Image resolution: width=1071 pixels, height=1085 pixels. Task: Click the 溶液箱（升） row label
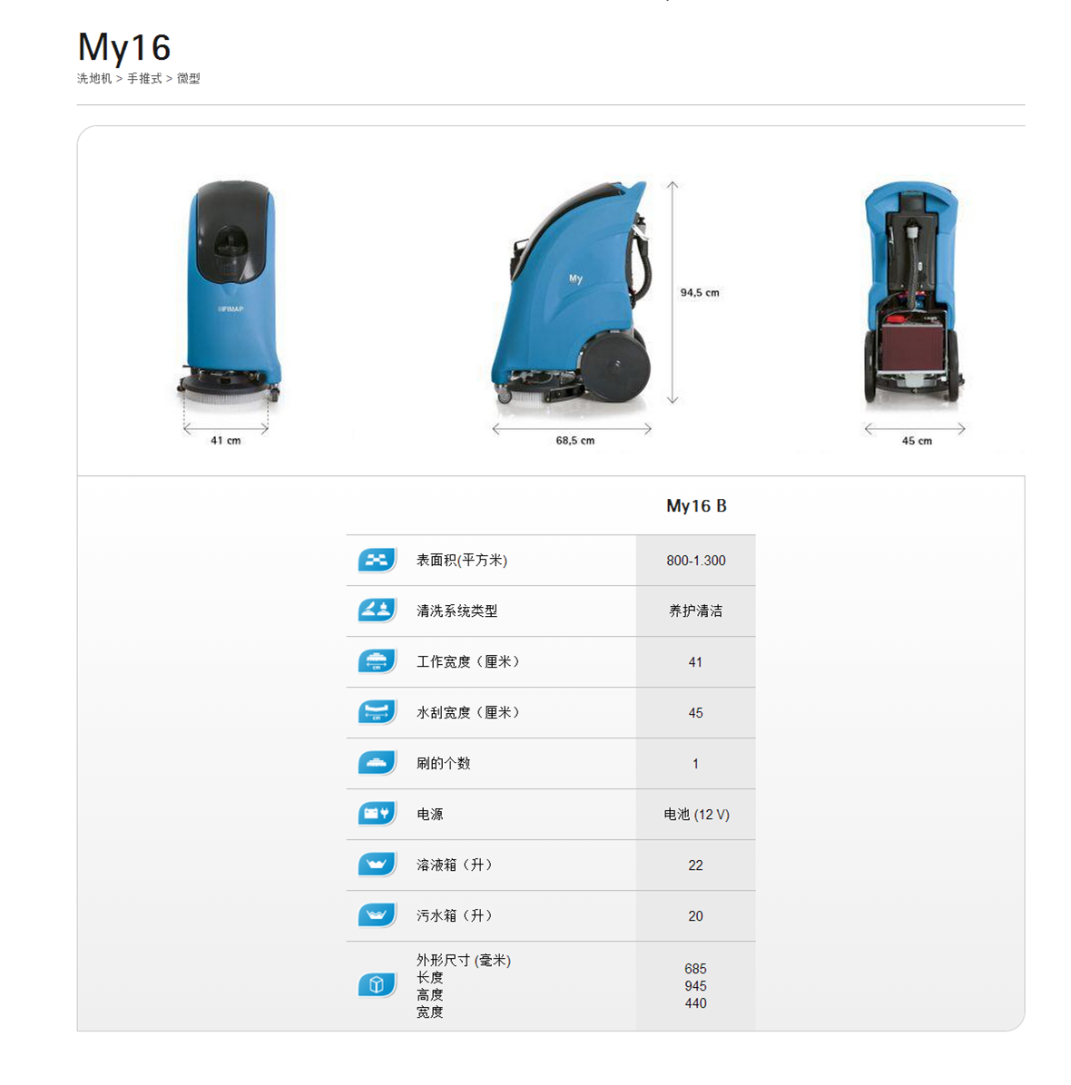point(455,865)
